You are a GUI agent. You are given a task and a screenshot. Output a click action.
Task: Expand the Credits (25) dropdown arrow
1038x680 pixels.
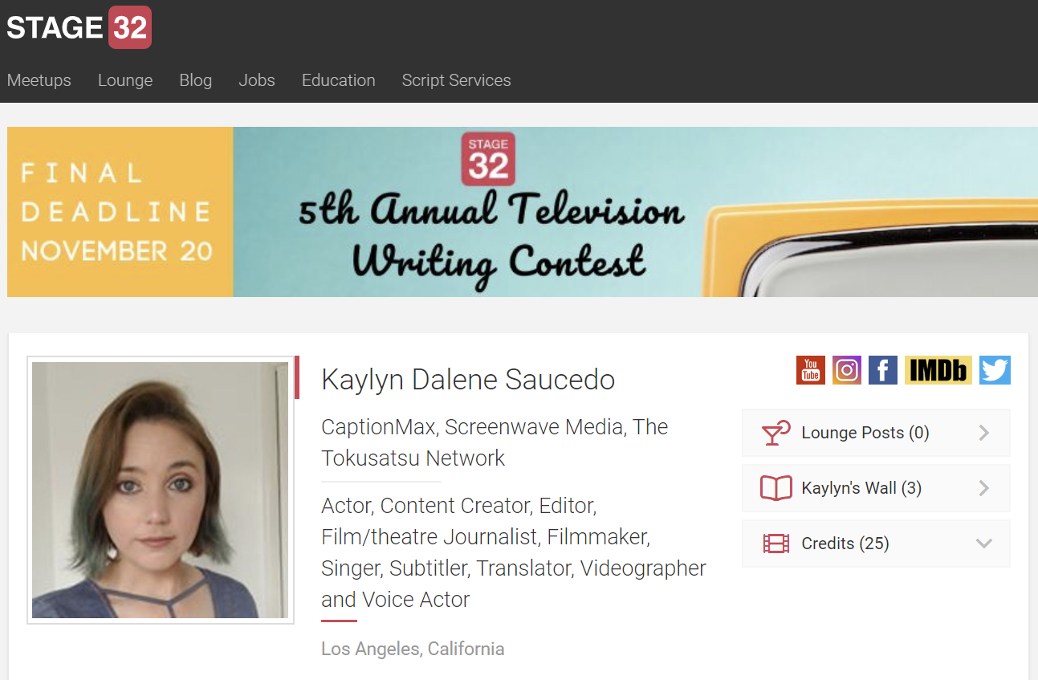(x=984, y=544)
